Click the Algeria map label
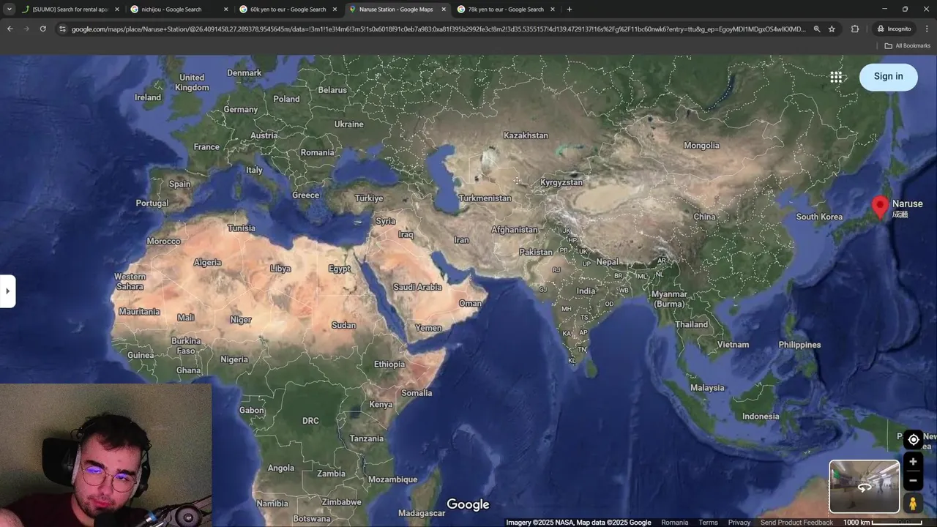The height and width of the screenshot is (527, 937). [207, 263]
